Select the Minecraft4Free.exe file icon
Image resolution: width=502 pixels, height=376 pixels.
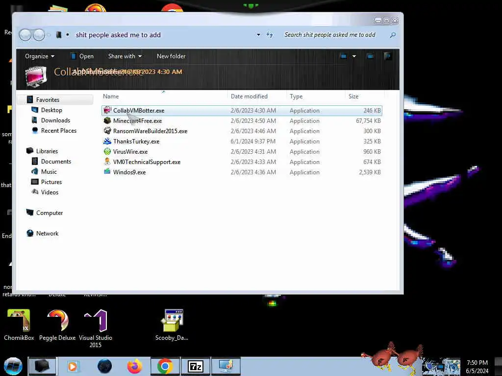coord(107,120)
